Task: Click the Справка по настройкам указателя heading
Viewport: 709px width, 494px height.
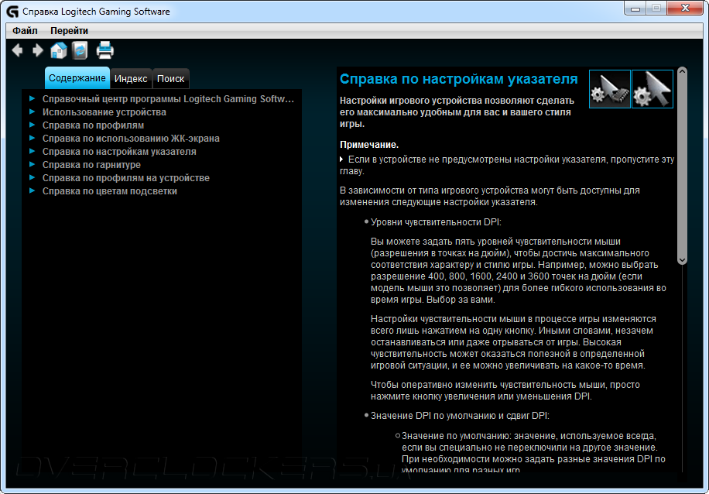Action: point(458,79)
